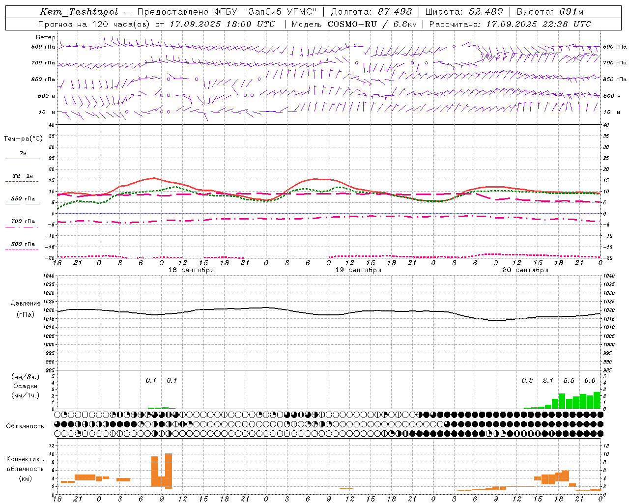This screenshot has width=629, height=503.
Task: Click the 850 гПа entry in the temperature legend
Action: click(x=23, y=198)
